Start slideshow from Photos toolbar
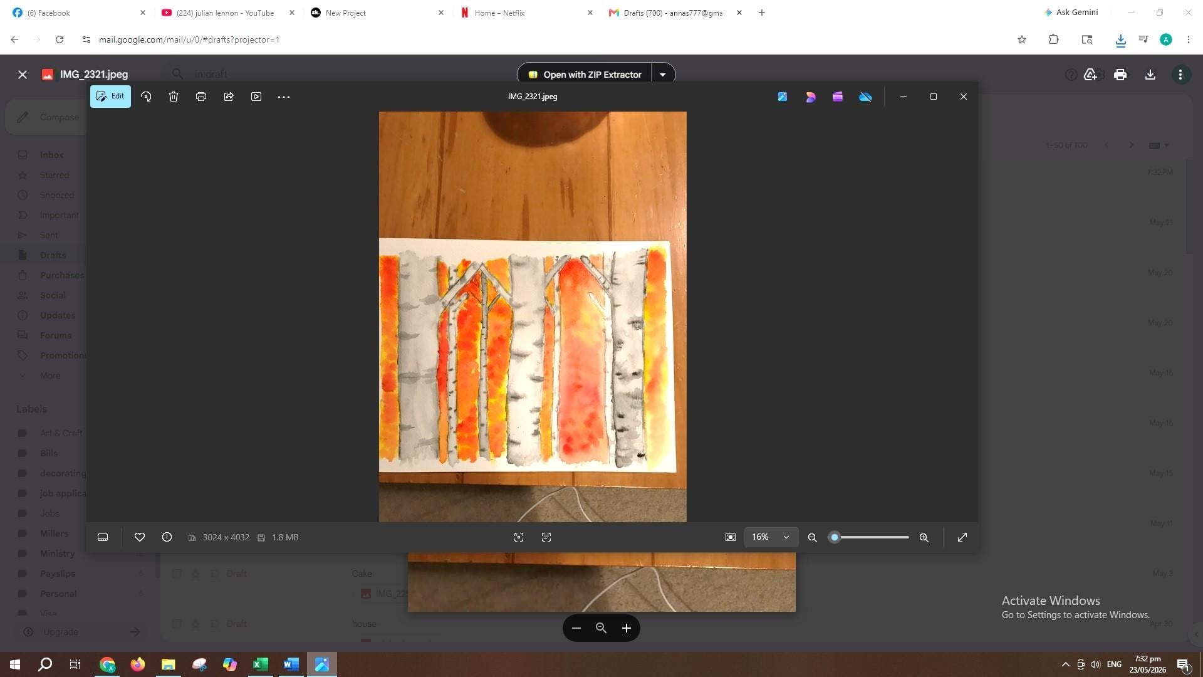Viewport: 1203px width, 677px height. pos(256,97)
